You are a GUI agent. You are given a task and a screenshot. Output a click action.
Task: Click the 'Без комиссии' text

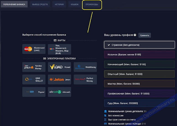coord(116,116)
